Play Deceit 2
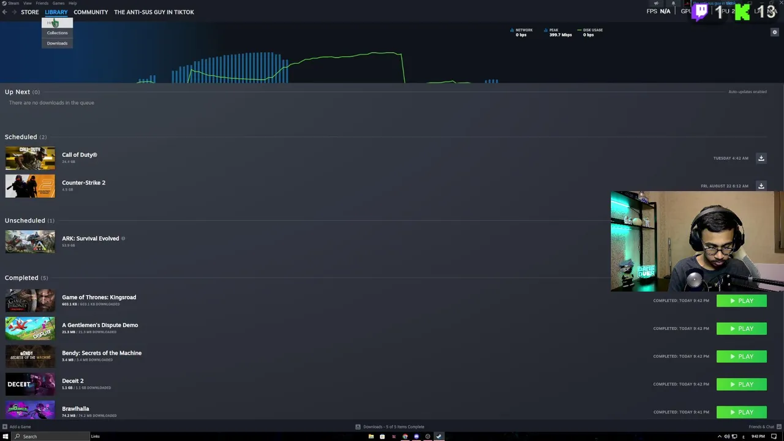This screenshot has width=784, height=441. coord(741,384)
